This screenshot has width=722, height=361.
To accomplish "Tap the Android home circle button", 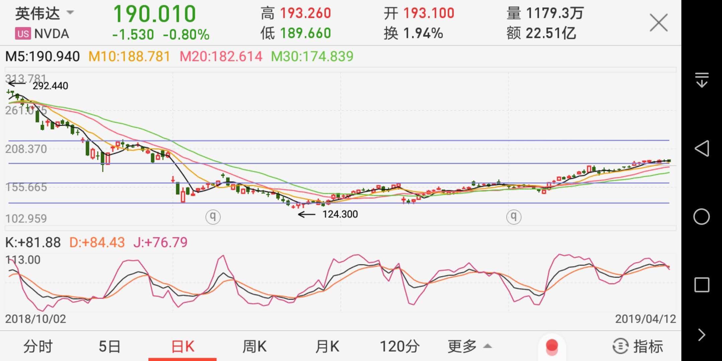I will click(x=702, y=217).
